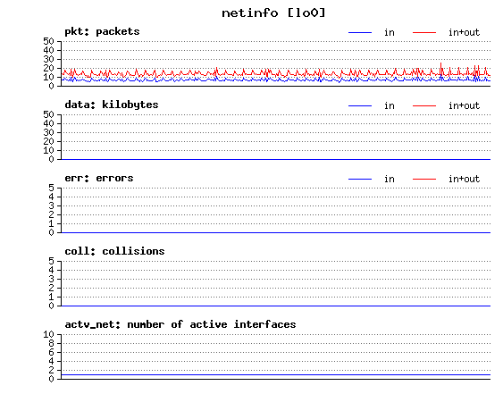Image resolution: width=503 pixels, height=394 pixels.
Task: Click the 50 axis label on kilobytes chart
Action: 48,114
